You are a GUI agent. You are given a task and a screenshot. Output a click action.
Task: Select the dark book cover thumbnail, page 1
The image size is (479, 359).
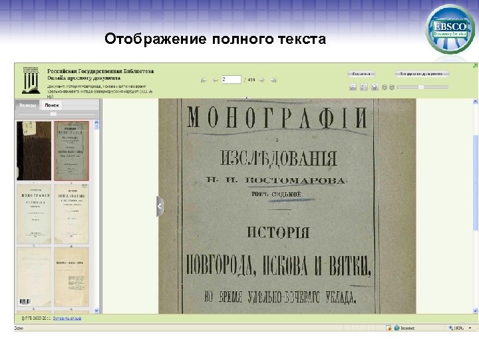click(x=34, y=151)
